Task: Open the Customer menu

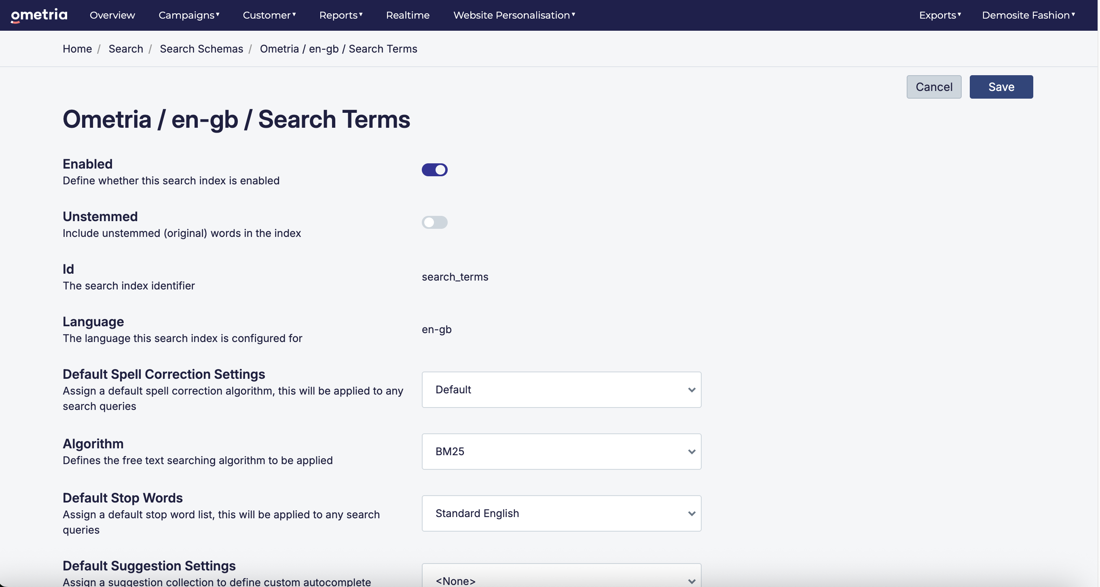Action: [269, 15]
